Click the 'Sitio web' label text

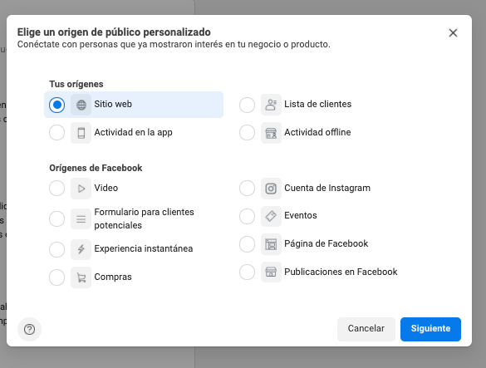coord(113,104)
